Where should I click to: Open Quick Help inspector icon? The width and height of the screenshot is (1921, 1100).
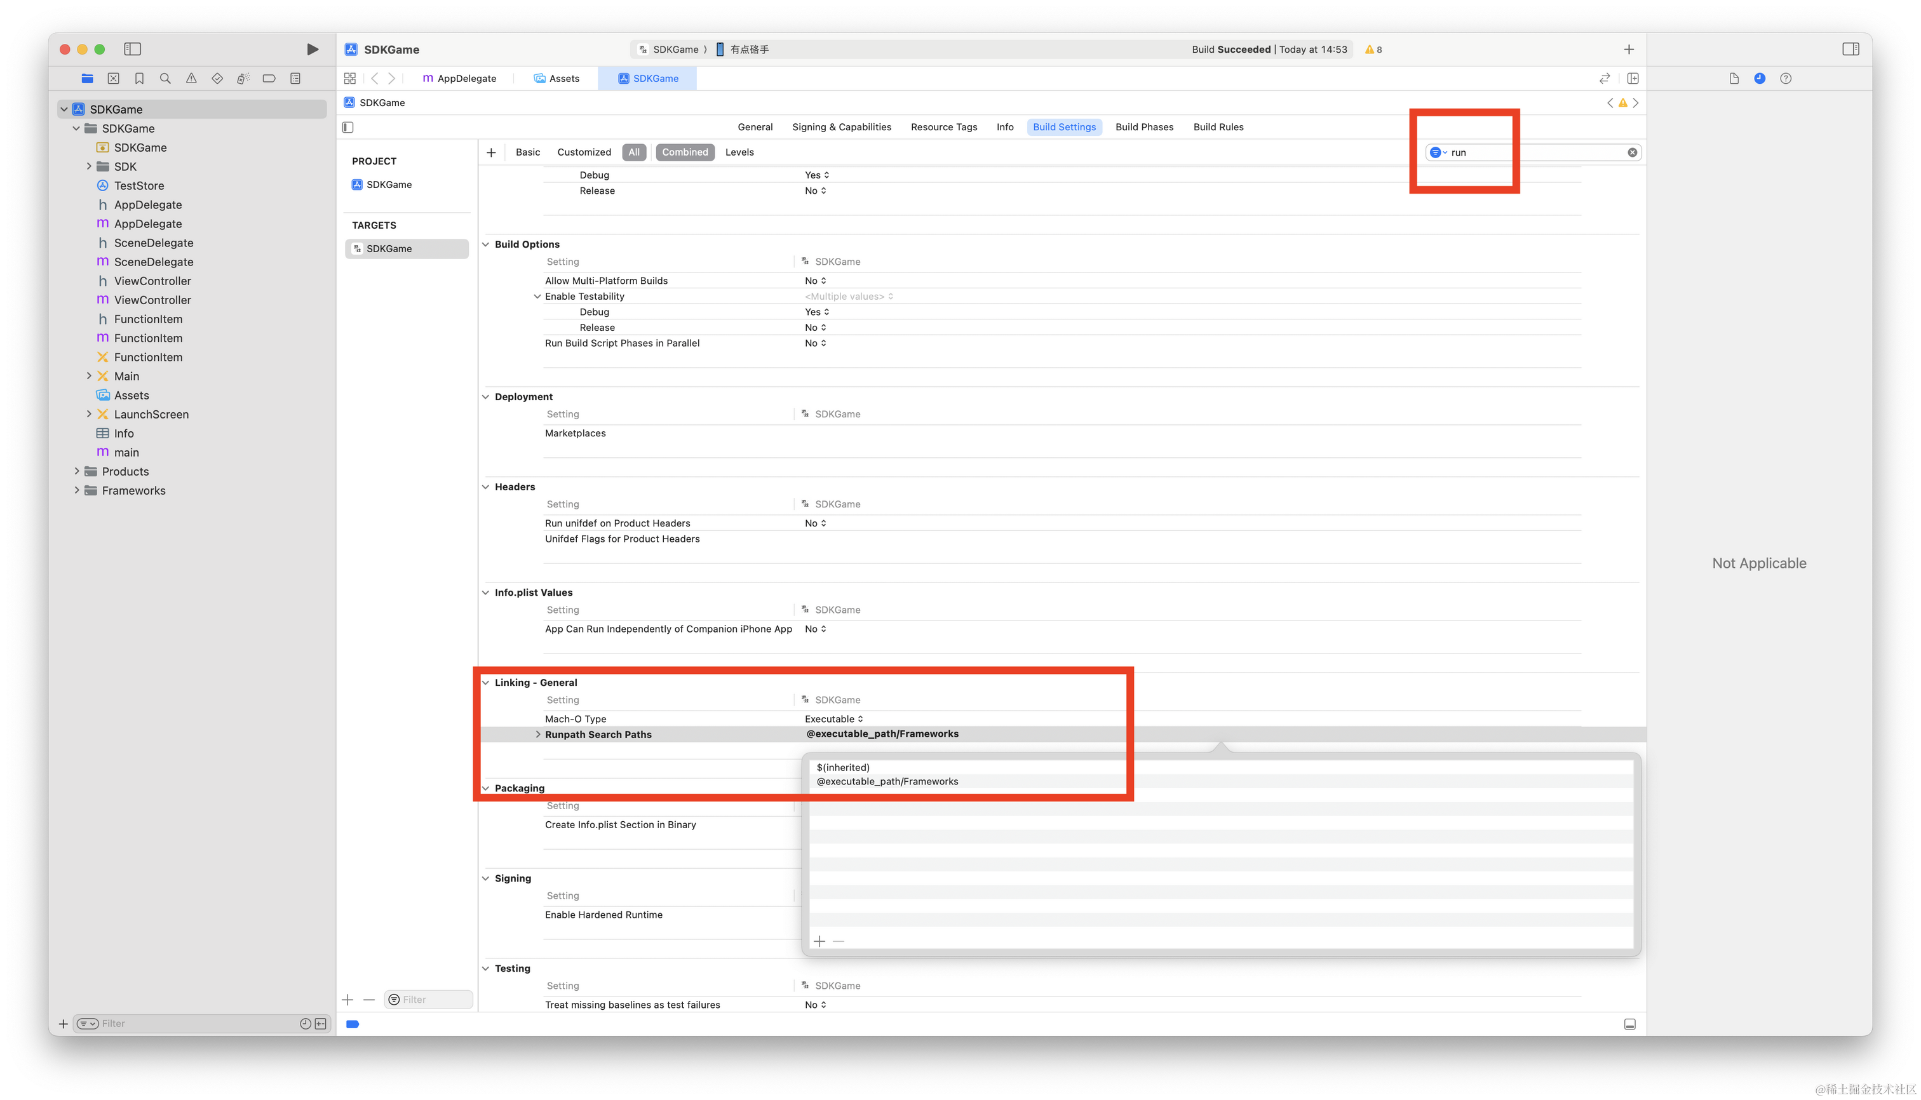(1785, 79)
